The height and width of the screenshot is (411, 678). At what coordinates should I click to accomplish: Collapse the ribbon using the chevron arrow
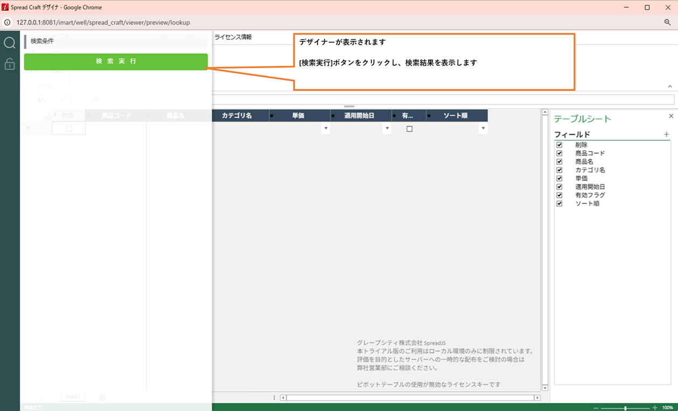[x=670, y=87]
